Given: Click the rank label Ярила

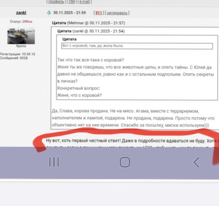Looking at the screenshot, I should point(21,46).
